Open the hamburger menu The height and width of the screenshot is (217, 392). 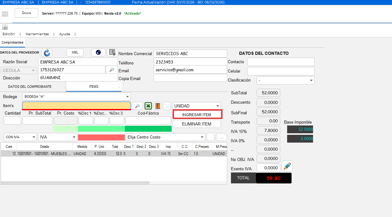point(5,14)
